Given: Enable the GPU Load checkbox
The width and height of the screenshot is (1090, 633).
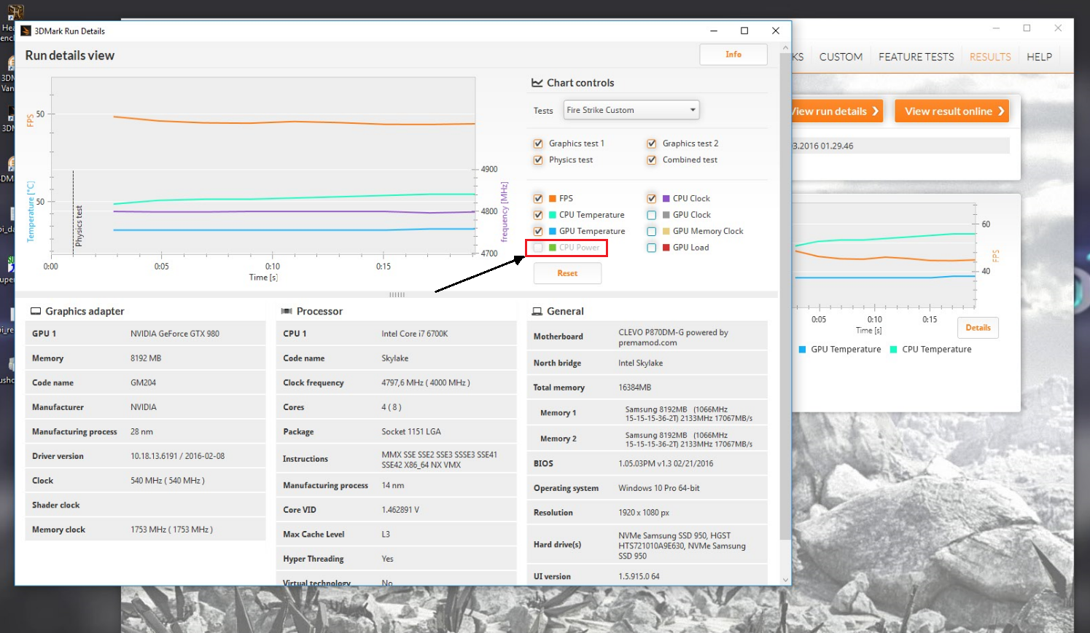Looking at the screenshot, I should click(652, 248).
